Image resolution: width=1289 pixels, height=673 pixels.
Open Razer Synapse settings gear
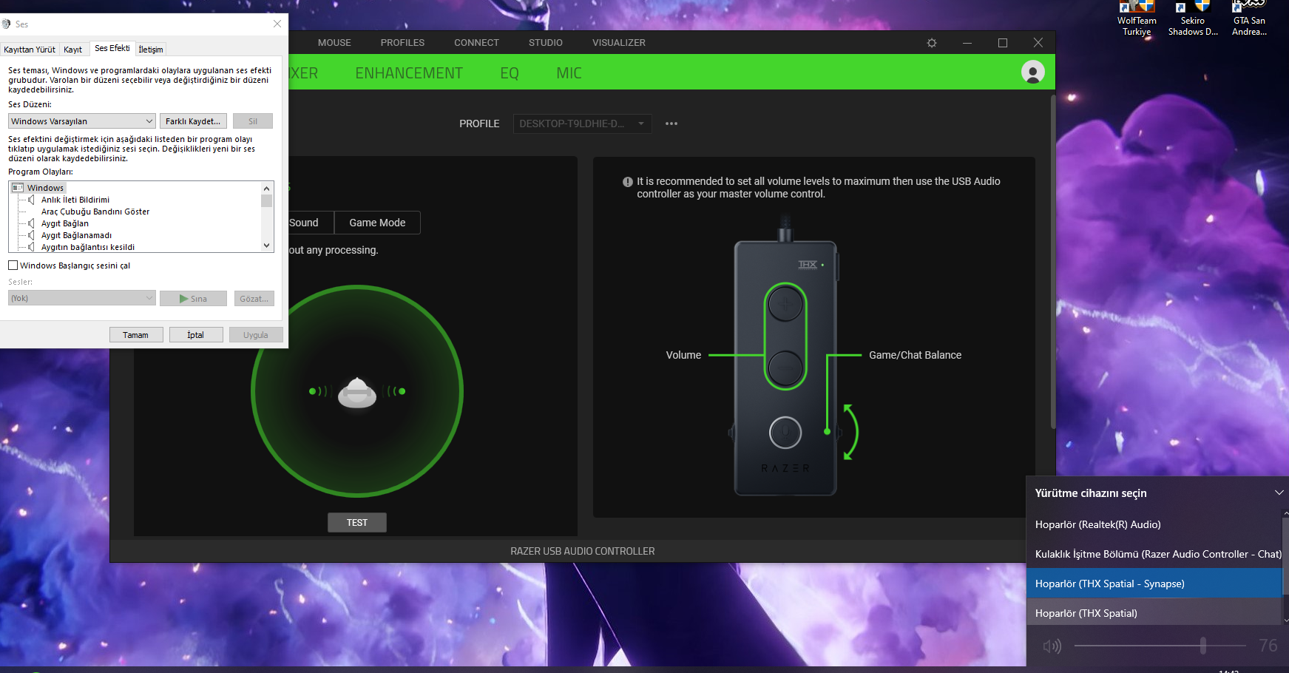click(x=932, y=43)
